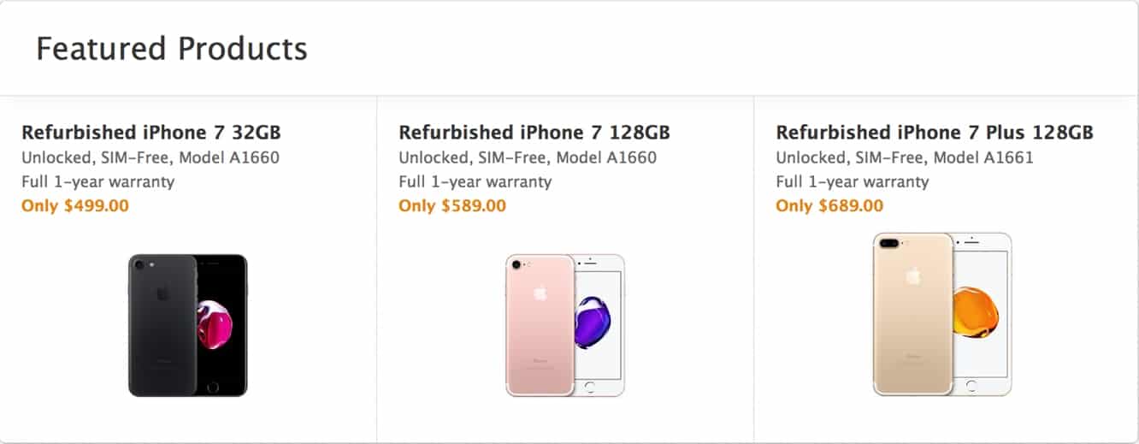Click the Apple logo on rose gold iPhone
The image size is (1139, 444).
pyautogui.click(x=540, y=293)
